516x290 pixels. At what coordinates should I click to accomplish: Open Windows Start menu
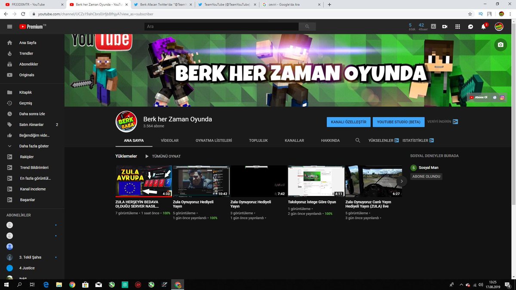coord(7,284)
